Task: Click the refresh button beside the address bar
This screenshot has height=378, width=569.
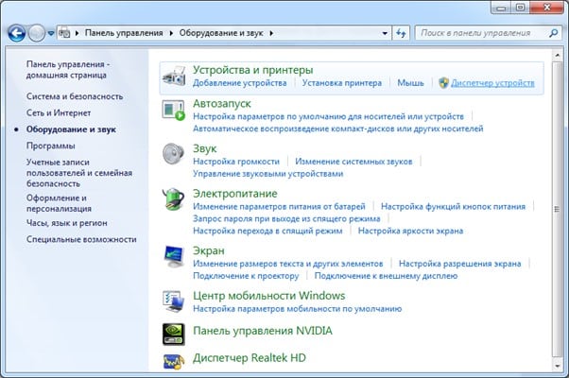Action: tap(401, 33)
